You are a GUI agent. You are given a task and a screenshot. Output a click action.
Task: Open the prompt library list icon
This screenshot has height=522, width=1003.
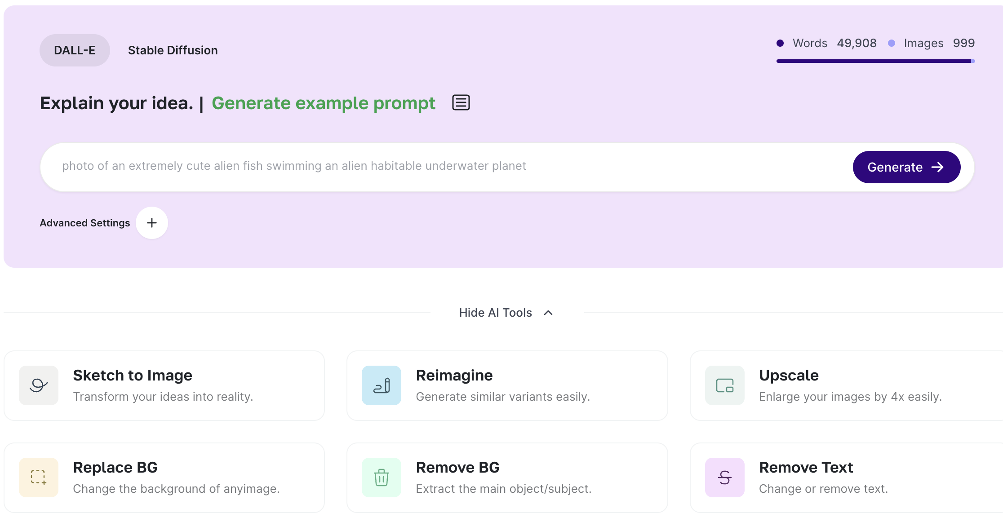tap(461, 103)
